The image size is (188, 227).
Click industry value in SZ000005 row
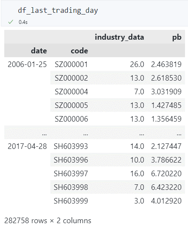click(x=137, y=105)
